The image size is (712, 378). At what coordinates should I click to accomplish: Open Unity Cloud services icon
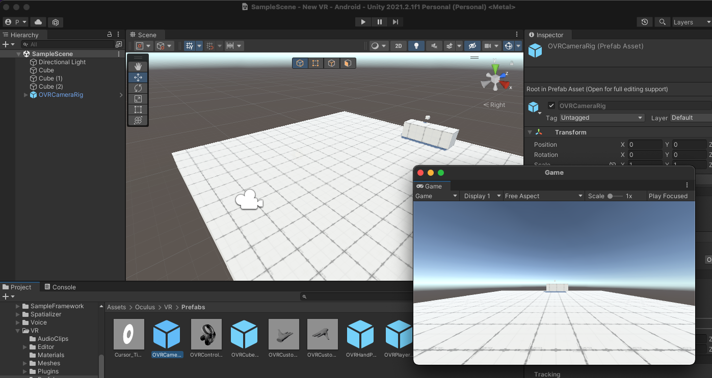[x=38, y=22]
